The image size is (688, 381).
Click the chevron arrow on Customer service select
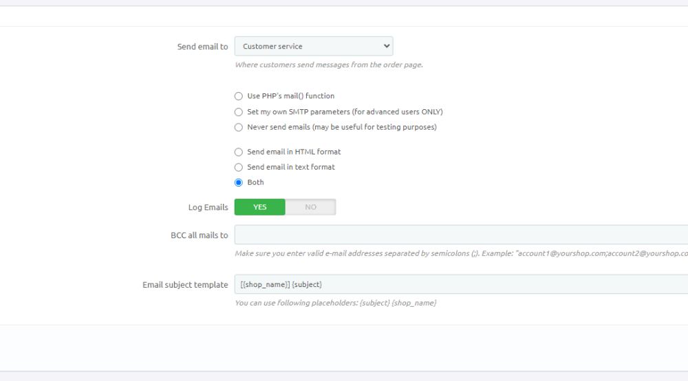[387, 47]
